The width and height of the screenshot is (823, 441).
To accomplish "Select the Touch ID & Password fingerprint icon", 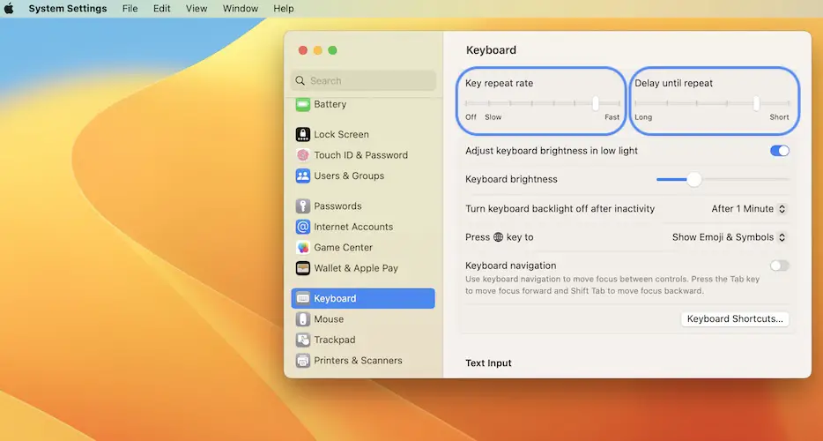I will click(x=303, y=155).
